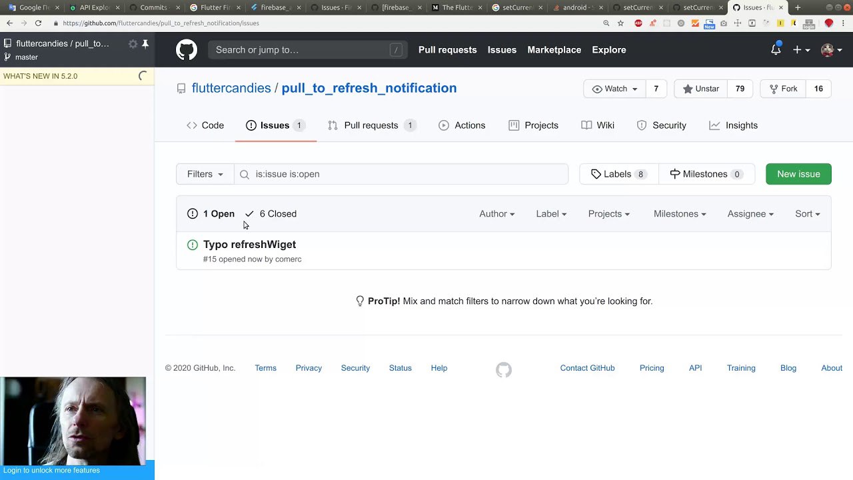Expand the Filters dropdown
The image size is (853, 480).
[x=205, y=174]
